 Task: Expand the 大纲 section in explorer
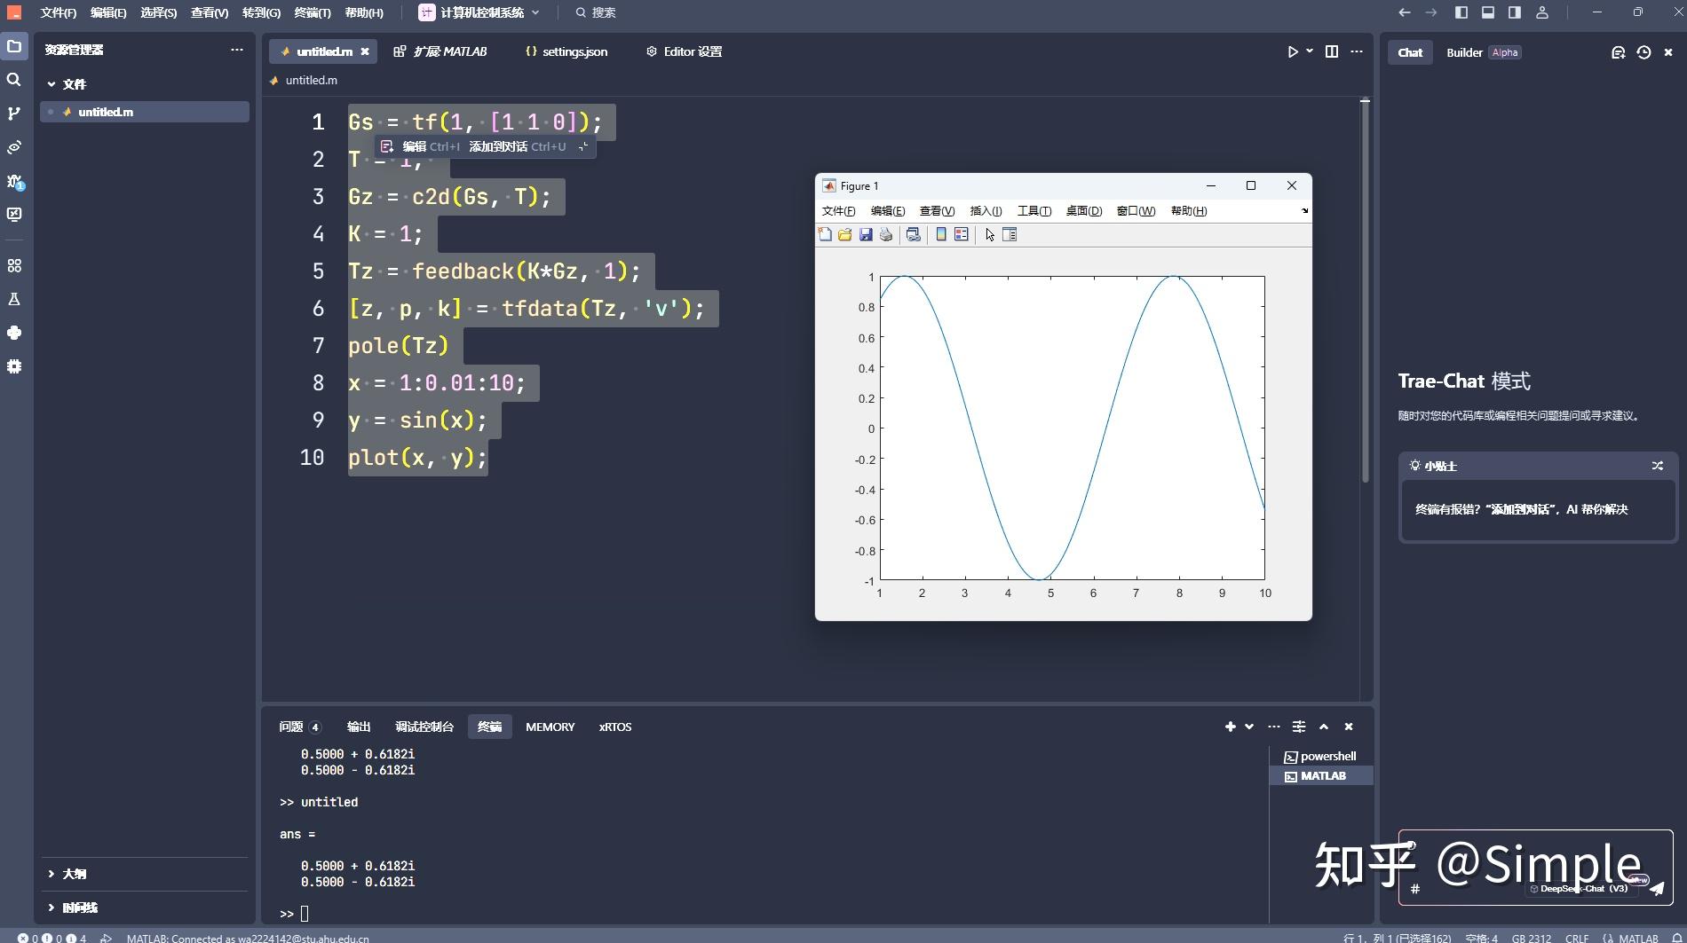75,873
